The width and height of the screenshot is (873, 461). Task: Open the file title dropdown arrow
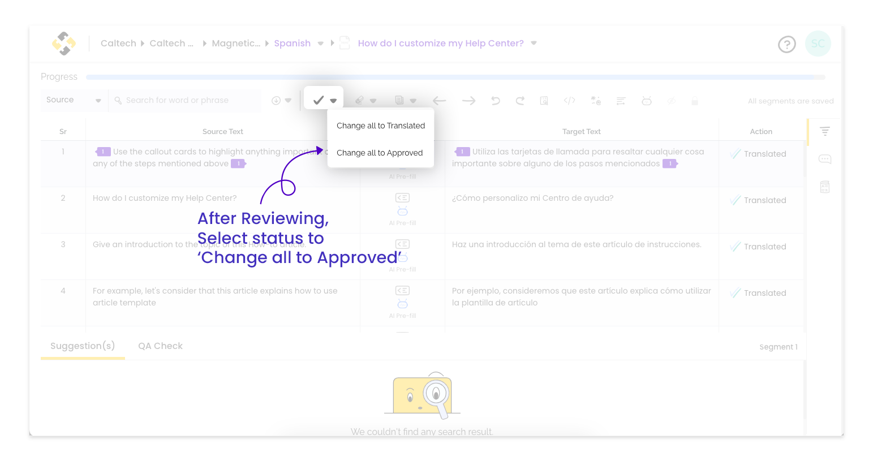coord(534,43)
